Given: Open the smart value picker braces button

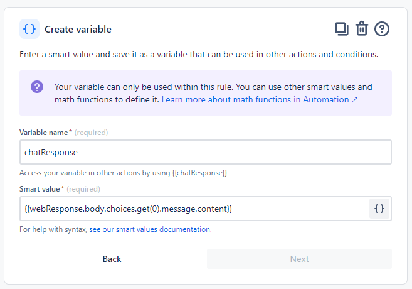Looking at the screenshot, I should click(x=379, y=209).
